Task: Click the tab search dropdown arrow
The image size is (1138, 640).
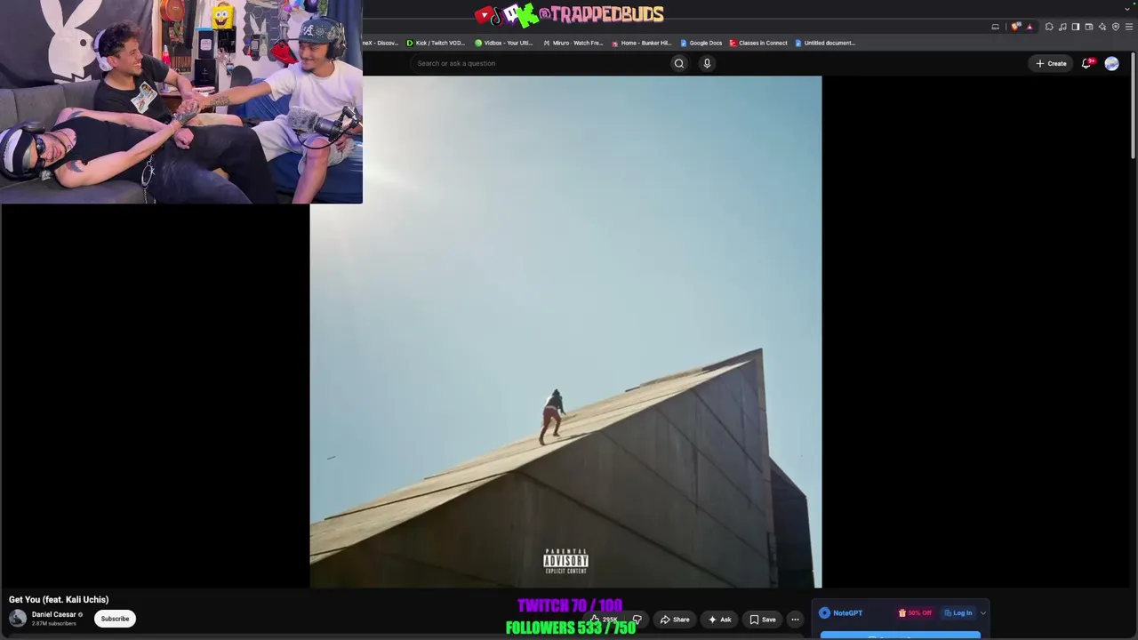Action: [x=1127, y=9]
